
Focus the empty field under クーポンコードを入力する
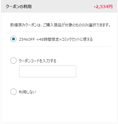[x=47, y=71]
